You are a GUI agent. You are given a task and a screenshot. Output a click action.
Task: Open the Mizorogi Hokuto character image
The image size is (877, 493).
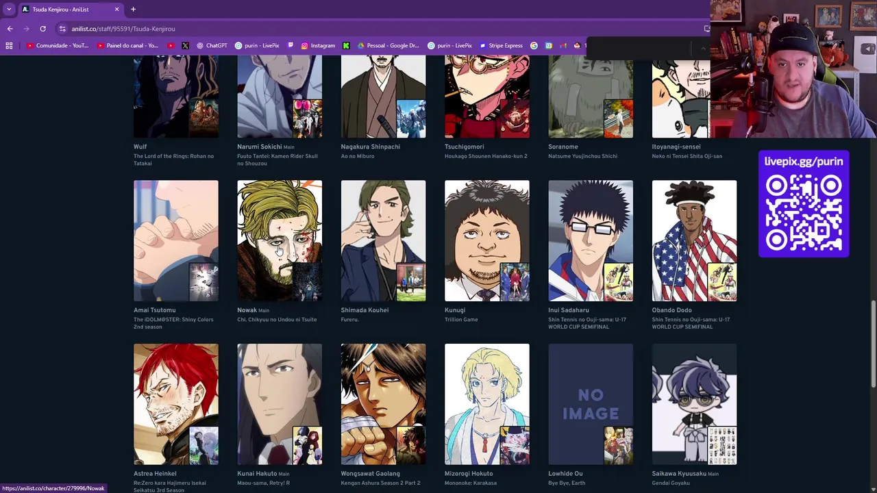[486, 405]
